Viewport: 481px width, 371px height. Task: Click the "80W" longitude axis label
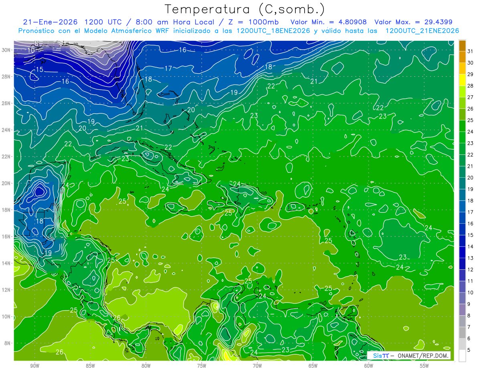pos(146,366)
